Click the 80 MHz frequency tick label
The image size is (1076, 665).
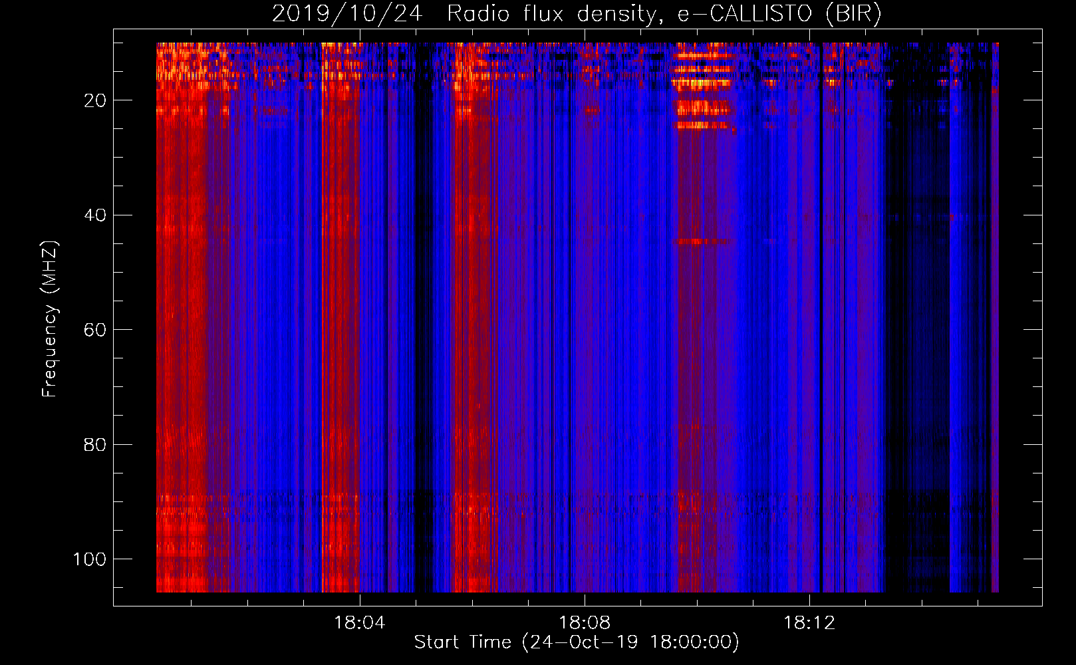pyautogui.click(x=95, y=444)
